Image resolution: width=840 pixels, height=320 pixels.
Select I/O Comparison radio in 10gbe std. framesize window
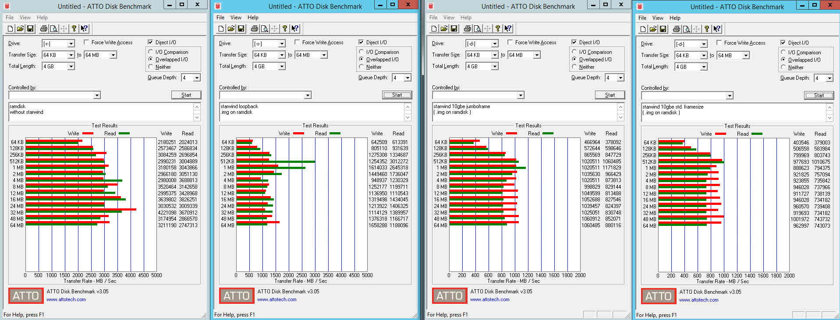click(783, 52)
